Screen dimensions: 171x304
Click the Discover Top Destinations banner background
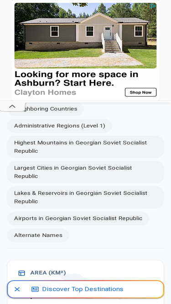[144, 289]
